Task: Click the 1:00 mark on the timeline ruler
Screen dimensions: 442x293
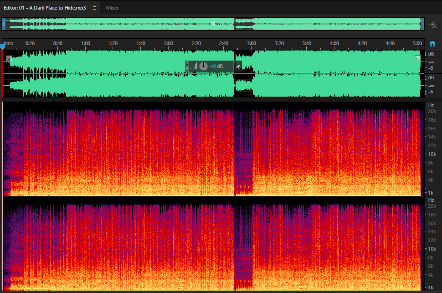Action: point(86,43)
